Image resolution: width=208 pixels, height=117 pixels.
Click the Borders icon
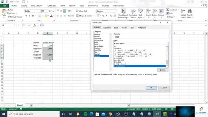click(x=39, y=16)
